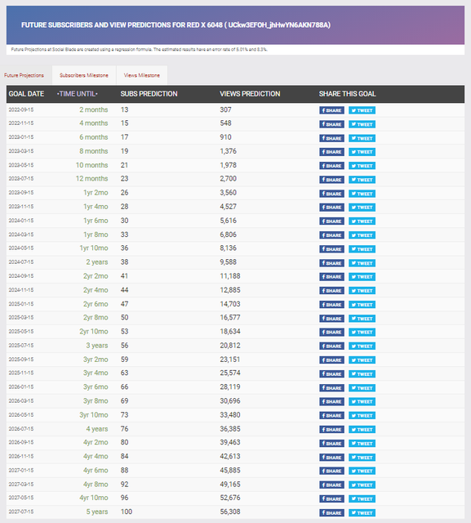The image size is (471, 523).
Task: Click the '3yr 6mo' time until cell
Action: [x=96, y=387]
